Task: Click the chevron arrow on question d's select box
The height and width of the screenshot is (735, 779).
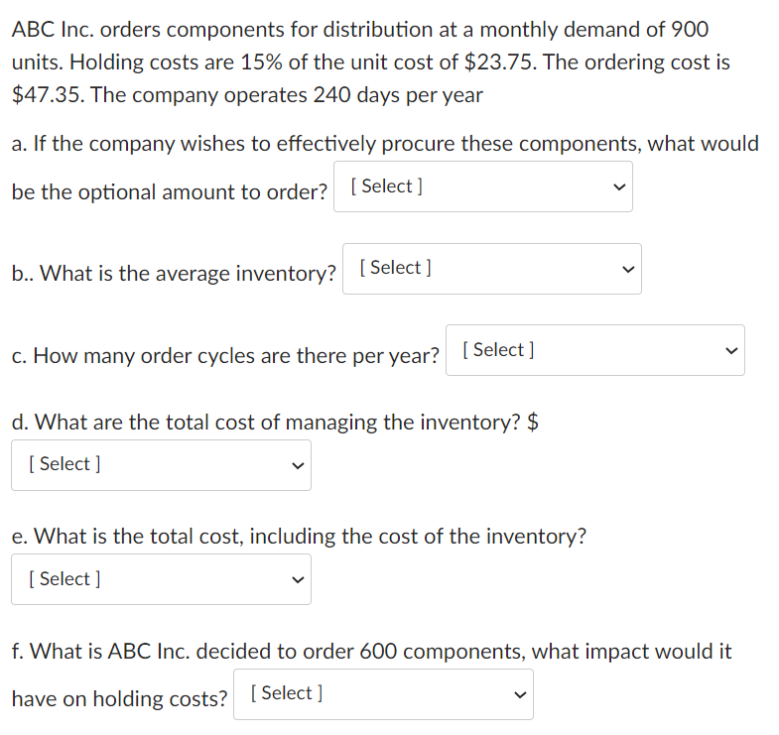Action: pos(297,465)
